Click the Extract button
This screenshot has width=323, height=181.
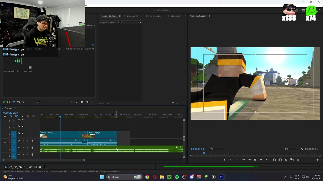point(280,160)
